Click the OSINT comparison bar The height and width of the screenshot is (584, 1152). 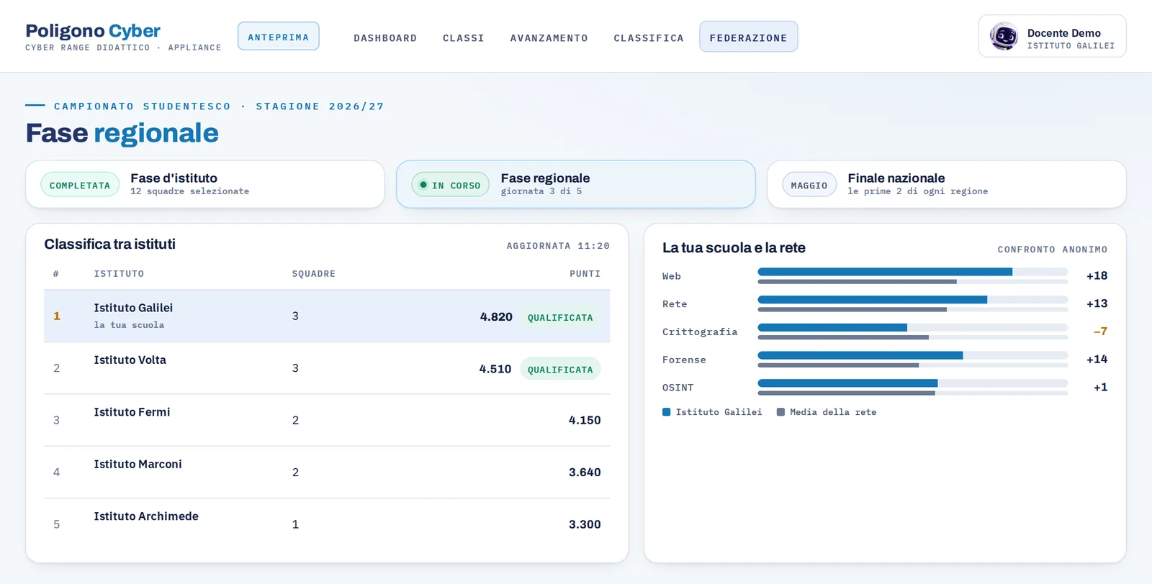point(913,388)
